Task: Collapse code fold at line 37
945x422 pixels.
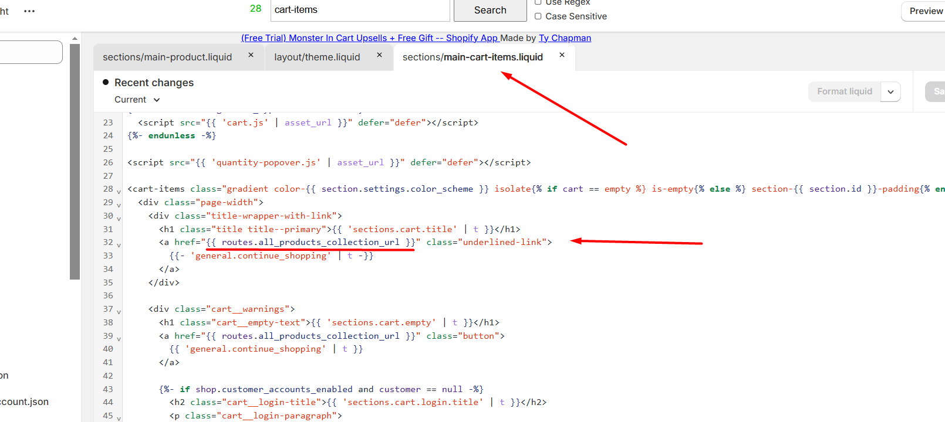Action: pos(119,312)
